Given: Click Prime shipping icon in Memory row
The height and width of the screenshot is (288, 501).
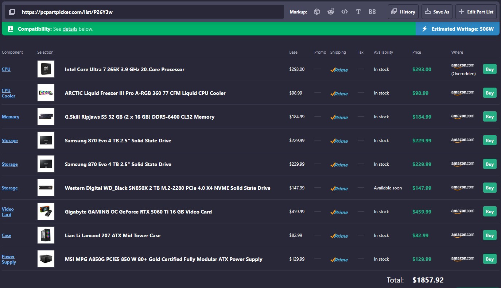Looking at the screenshot, I should 339,117.
